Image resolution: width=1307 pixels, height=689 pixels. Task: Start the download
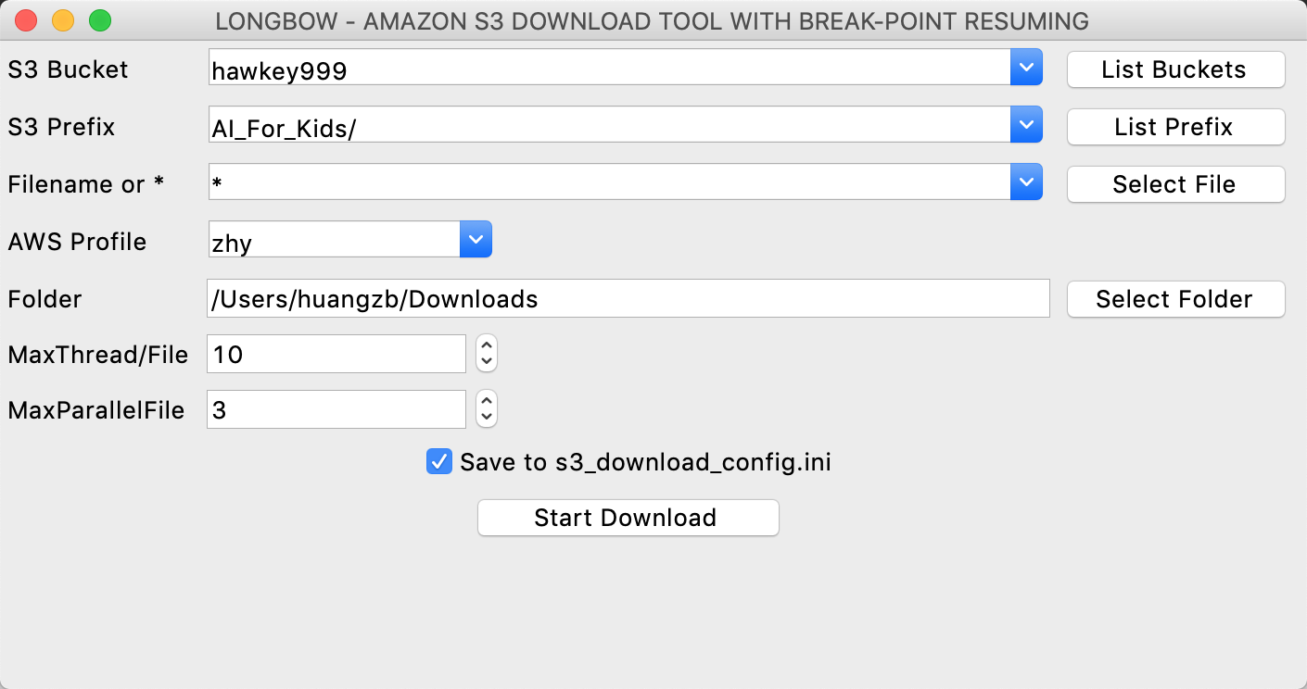628,518
